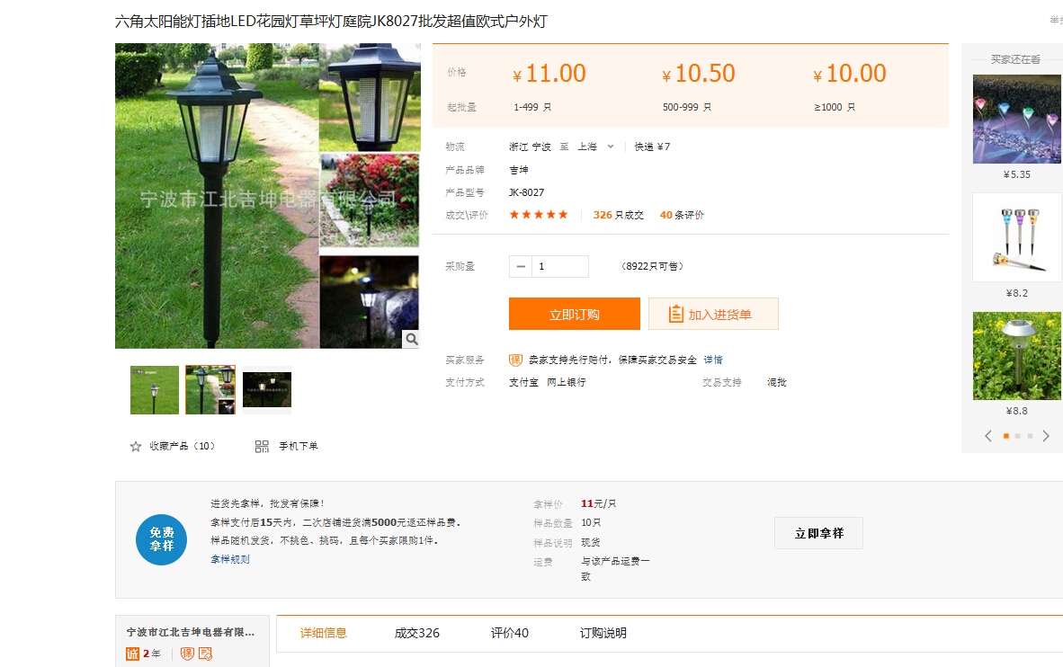
Task: Show previous recommended products with left arrow
Action: [988, 436]
